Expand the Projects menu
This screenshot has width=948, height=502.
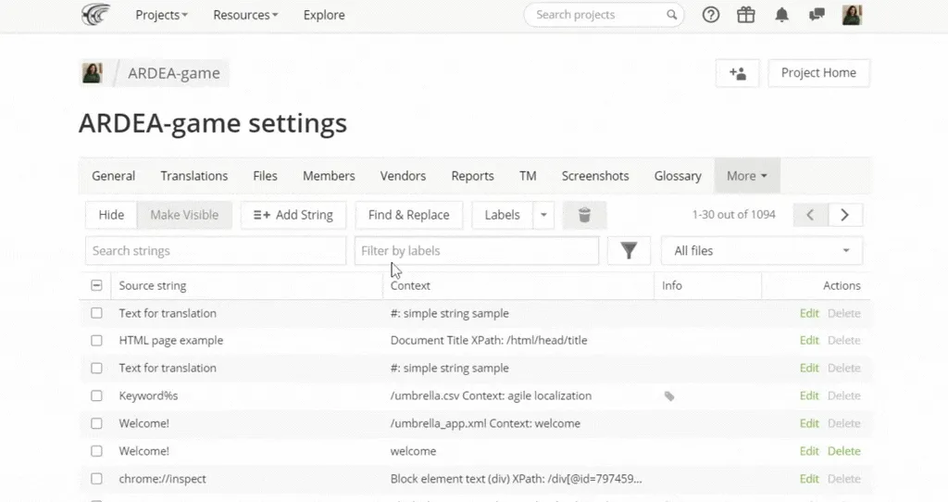161,15
